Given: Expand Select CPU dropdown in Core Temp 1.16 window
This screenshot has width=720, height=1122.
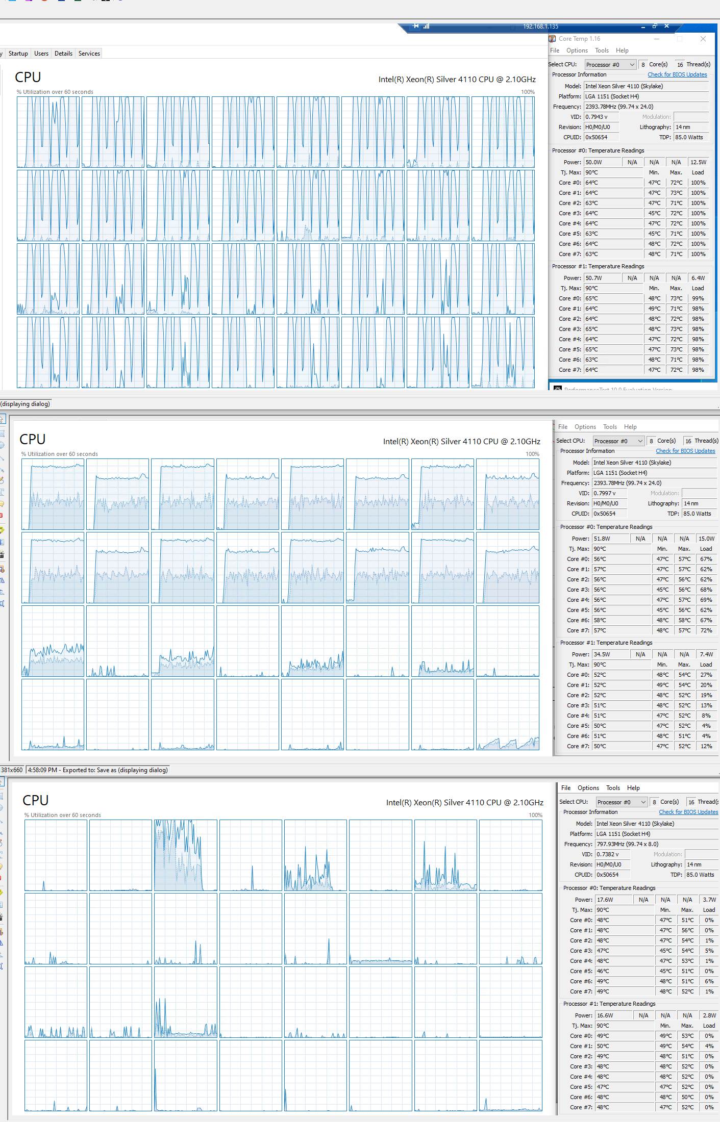Looking at the screenshot, I should coord(610,65).
